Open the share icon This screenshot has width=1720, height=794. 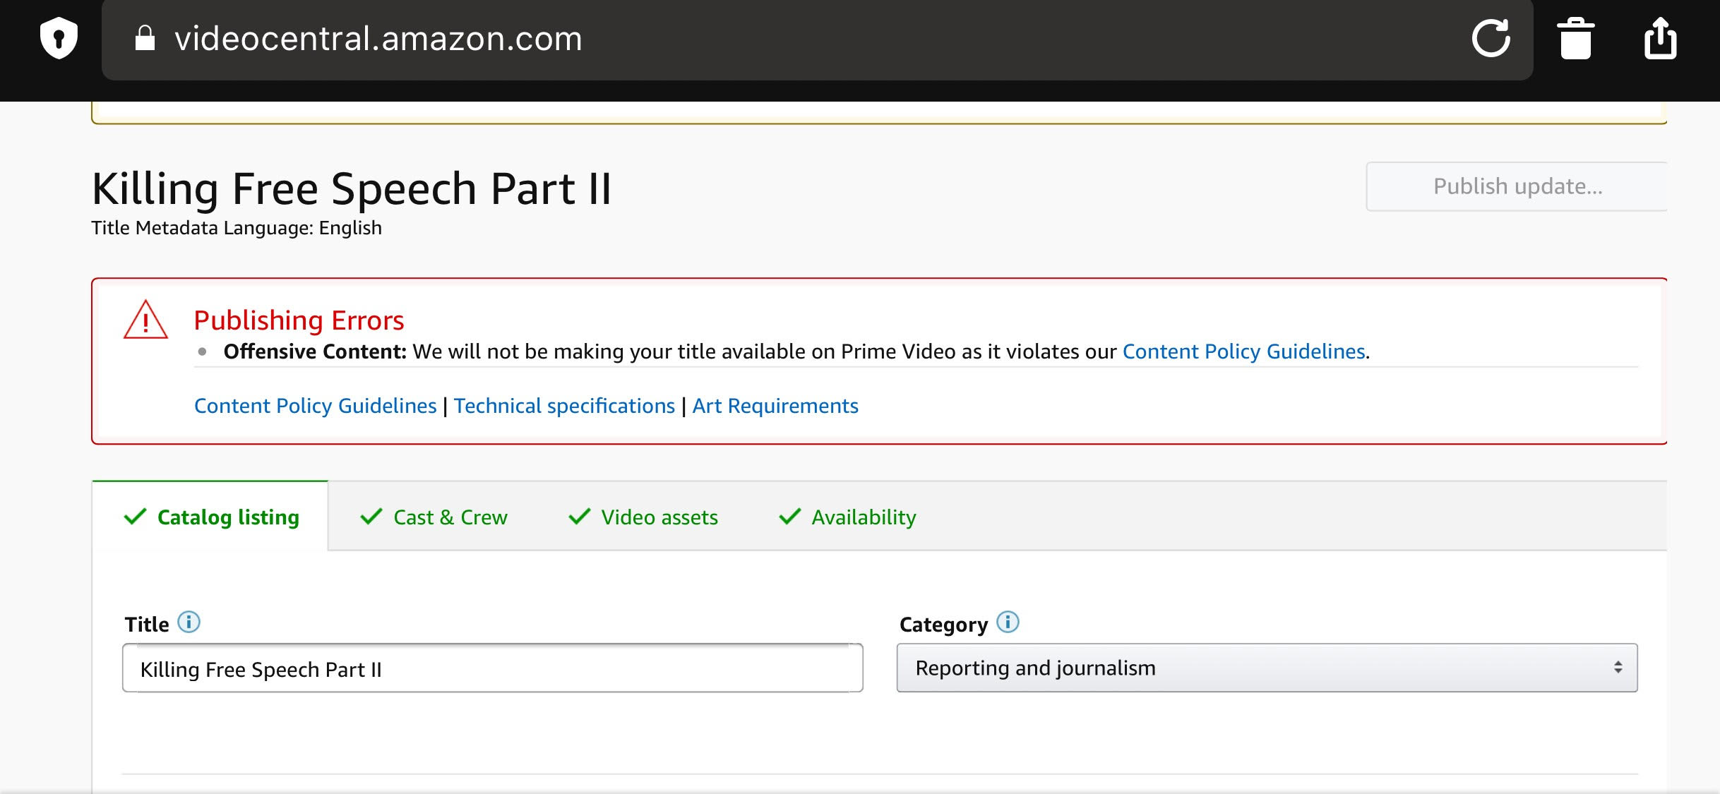pyautogui.click(x=1660, y=38)
